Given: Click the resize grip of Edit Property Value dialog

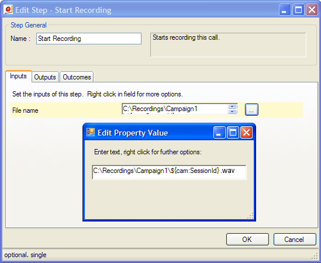Looking at the screenshot, I should (251, 216).
